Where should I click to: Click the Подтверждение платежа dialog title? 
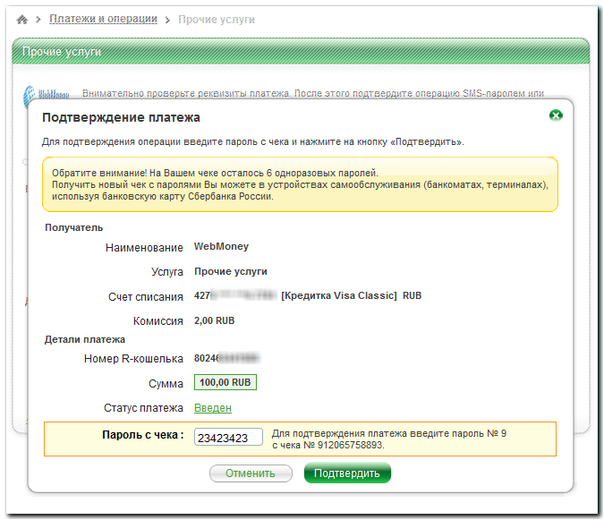[x=121, y=117]
